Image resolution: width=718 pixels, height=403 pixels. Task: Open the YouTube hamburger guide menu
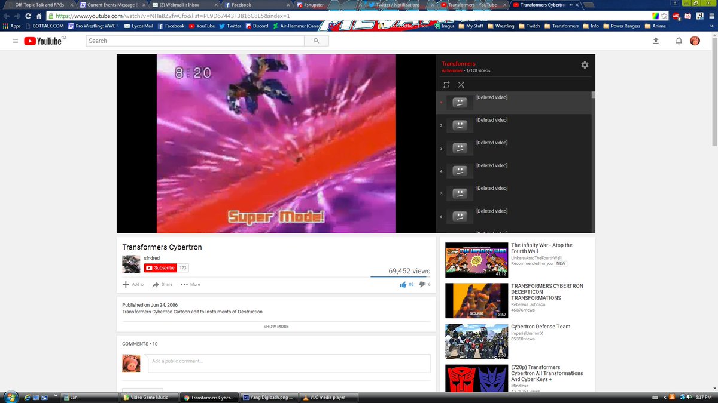click(x=15, y=41)
